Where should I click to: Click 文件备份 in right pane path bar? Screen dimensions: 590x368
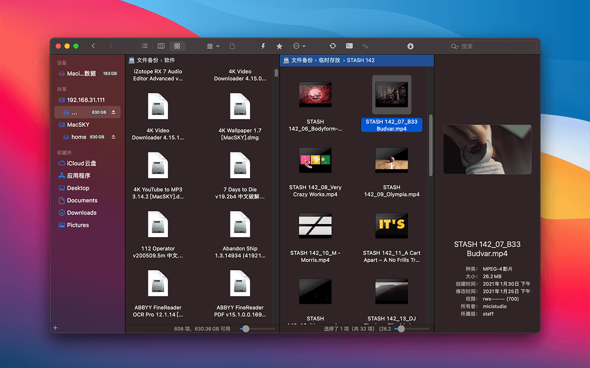click(x=302, y=60)
